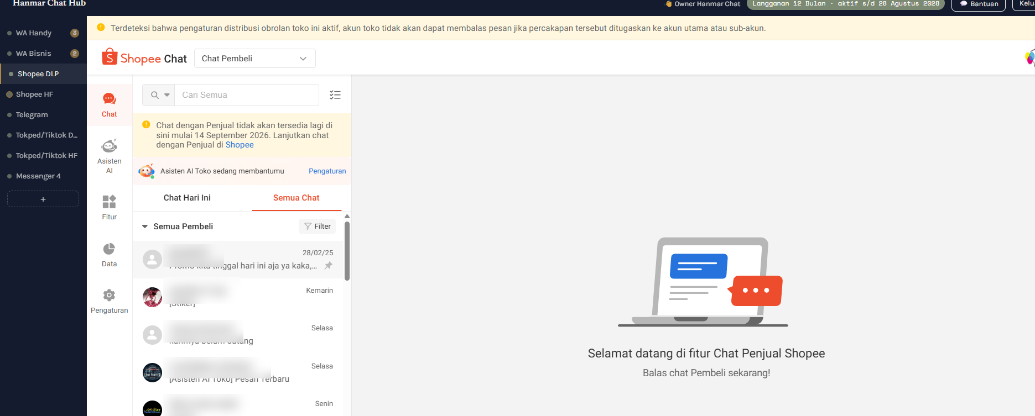Open the Chat Pembeli dropdown

pyautogui.click(x=255, y=59)
